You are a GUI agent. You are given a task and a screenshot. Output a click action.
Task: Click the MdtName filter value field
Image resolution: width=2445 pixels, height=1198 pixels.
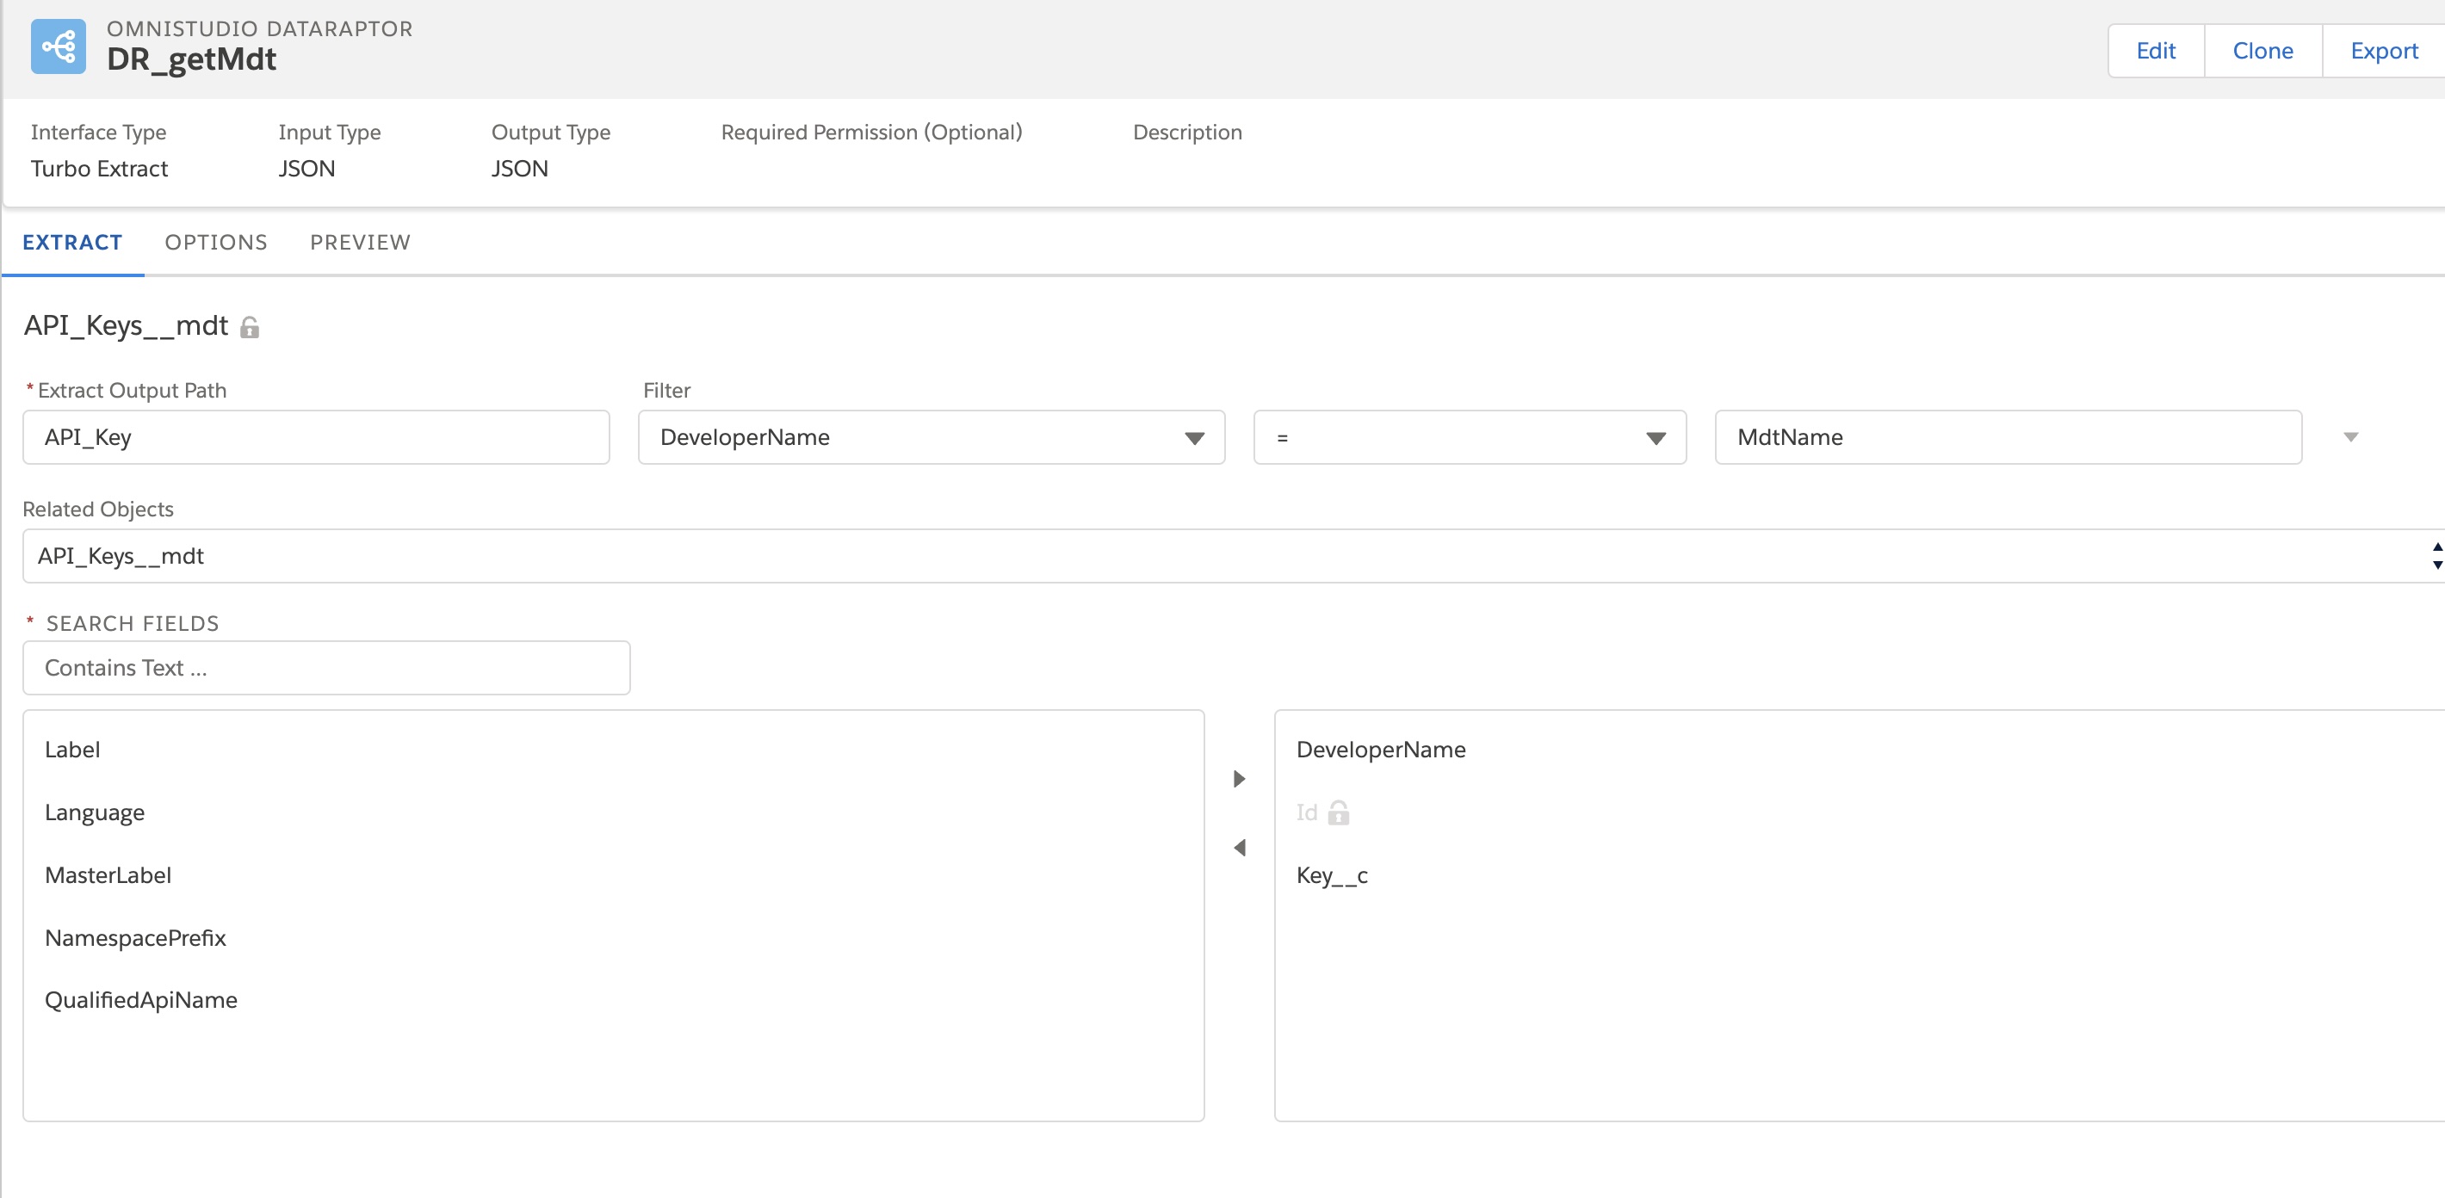[2008, 437]
